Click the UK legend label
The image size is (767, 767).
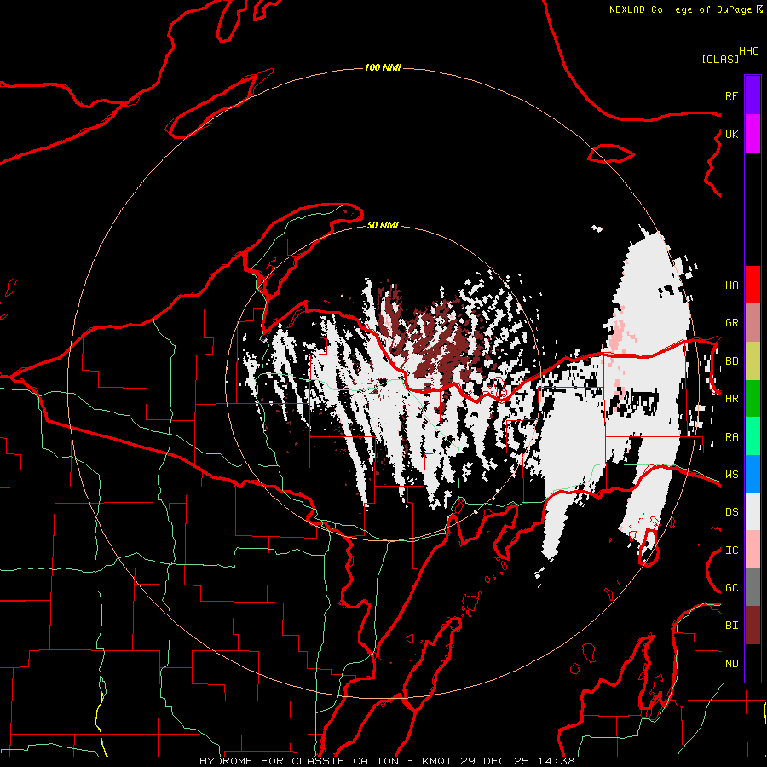click(x=731, y=134)
